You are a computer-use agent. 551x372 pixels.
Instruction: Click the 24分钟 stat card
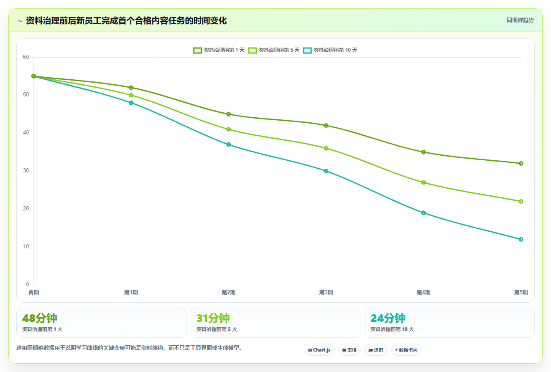pos(449,322)
